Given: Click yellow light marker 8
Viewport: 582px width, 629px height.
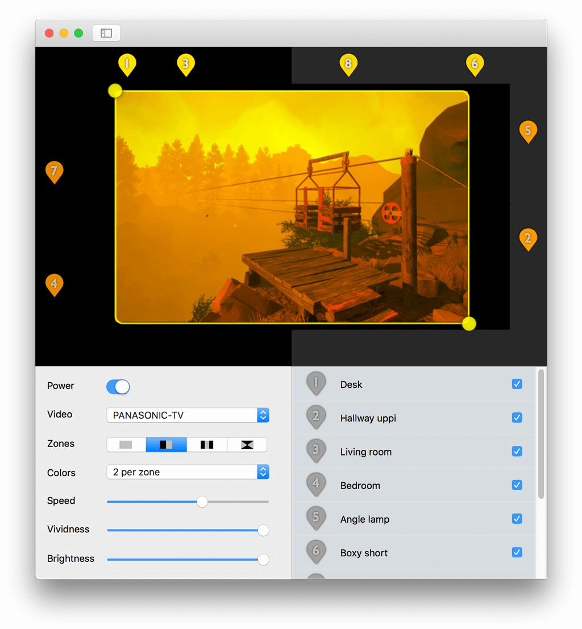Looking at the screenshot, I should point(348,64).
